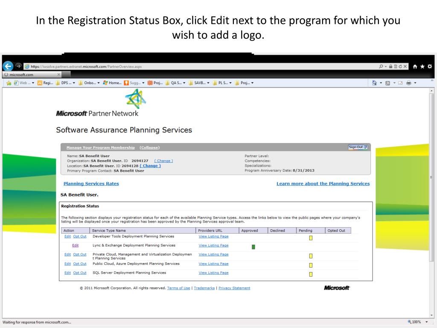This screenshot has width=437, height=328.
Task: Go back with the blue Back arrow
Action: 8,66
